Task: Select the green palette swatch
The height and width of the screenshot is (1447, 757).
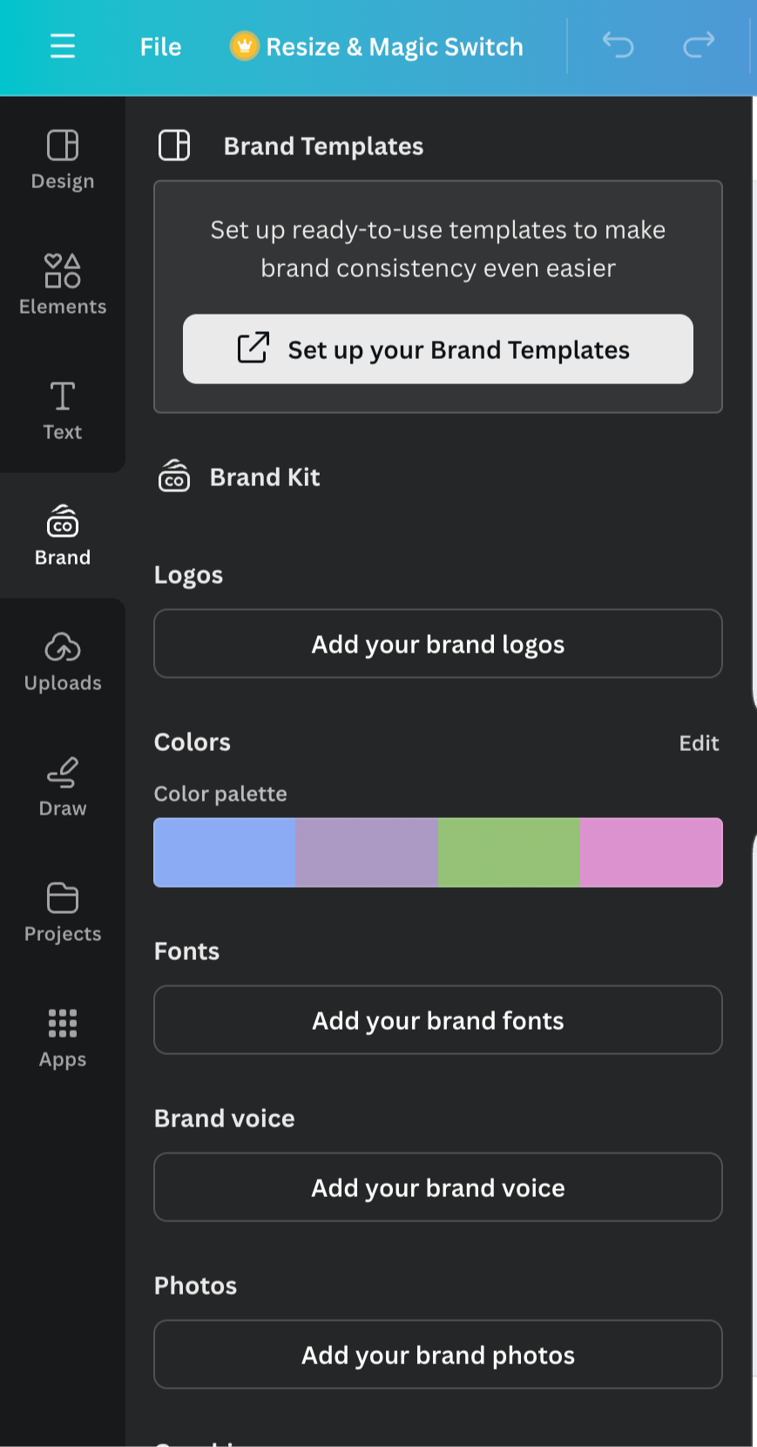Action: pyautogui.click(x=509, y=853)
